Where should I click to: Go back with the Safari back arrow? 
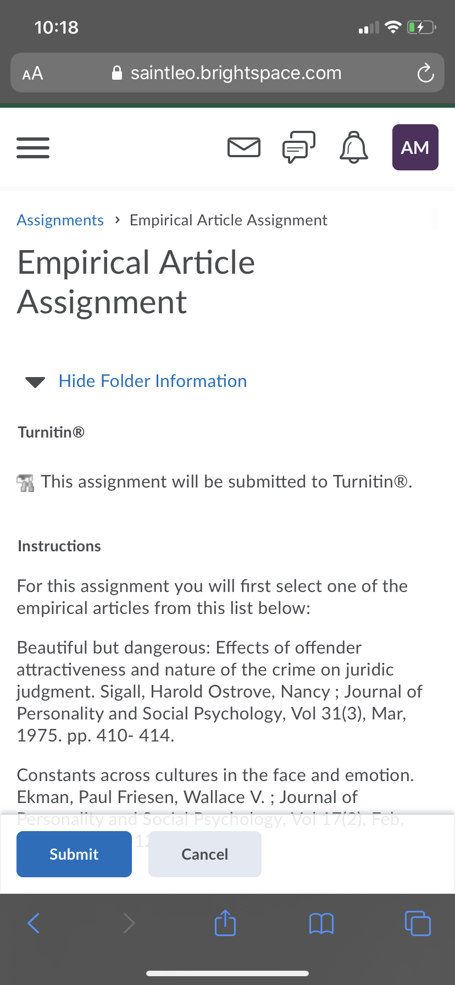(34, 923)
